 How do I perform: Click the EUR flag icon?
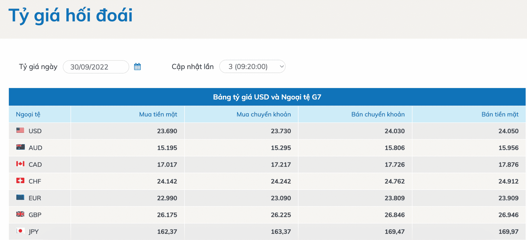pyautogui.click(x=20, y=197)
